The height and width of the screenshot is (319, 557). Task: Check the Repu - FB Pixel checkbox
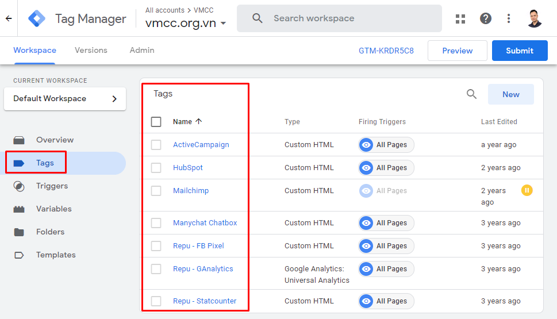pyautogui.click(x=156, y=246)
